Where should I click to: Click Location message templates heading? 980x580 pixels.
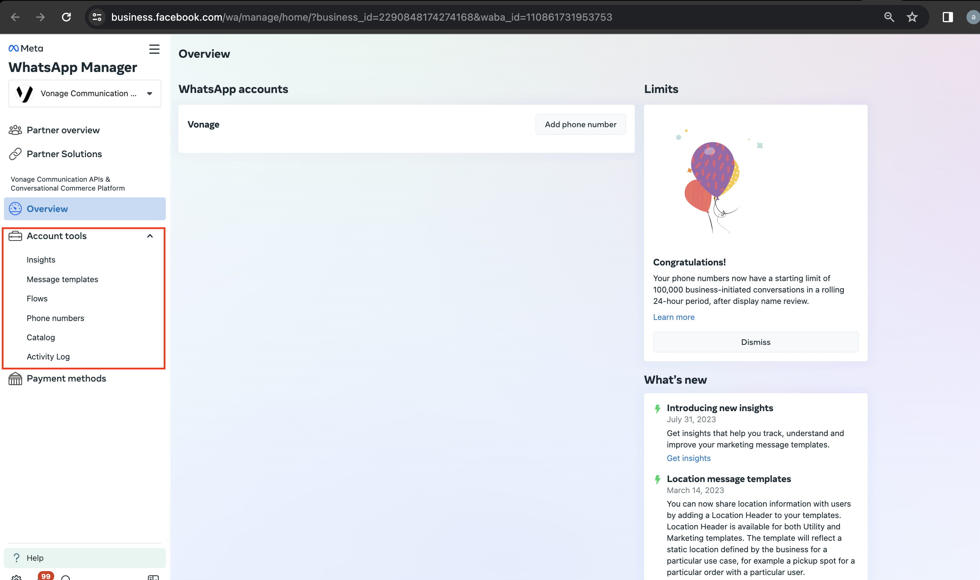729,479
